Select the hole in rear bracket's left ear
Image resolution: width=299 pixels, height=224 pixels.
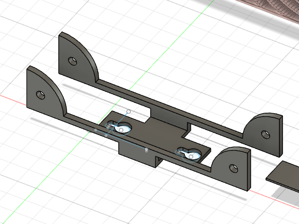[73, 61]
